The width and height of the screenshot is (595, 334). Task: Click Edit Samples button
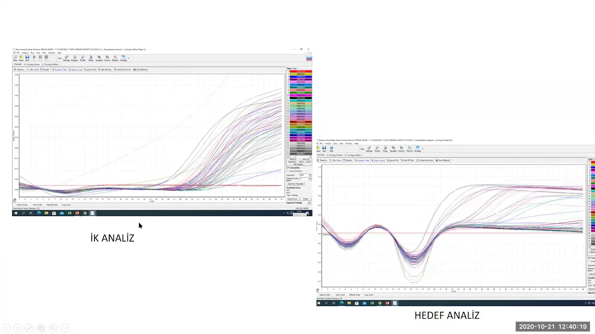(x=298, y=164)
